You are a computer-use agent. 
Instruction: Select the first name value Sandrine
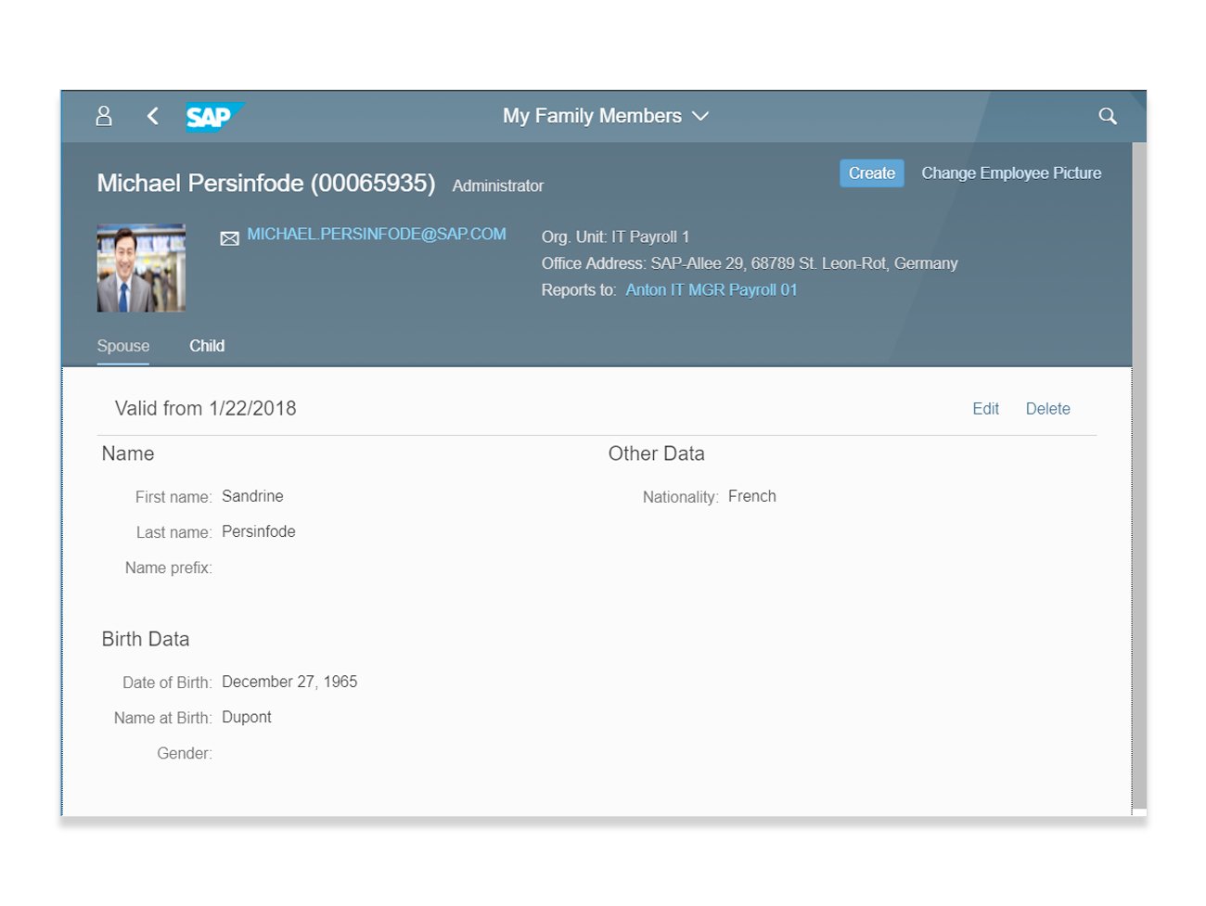[252, 496]
